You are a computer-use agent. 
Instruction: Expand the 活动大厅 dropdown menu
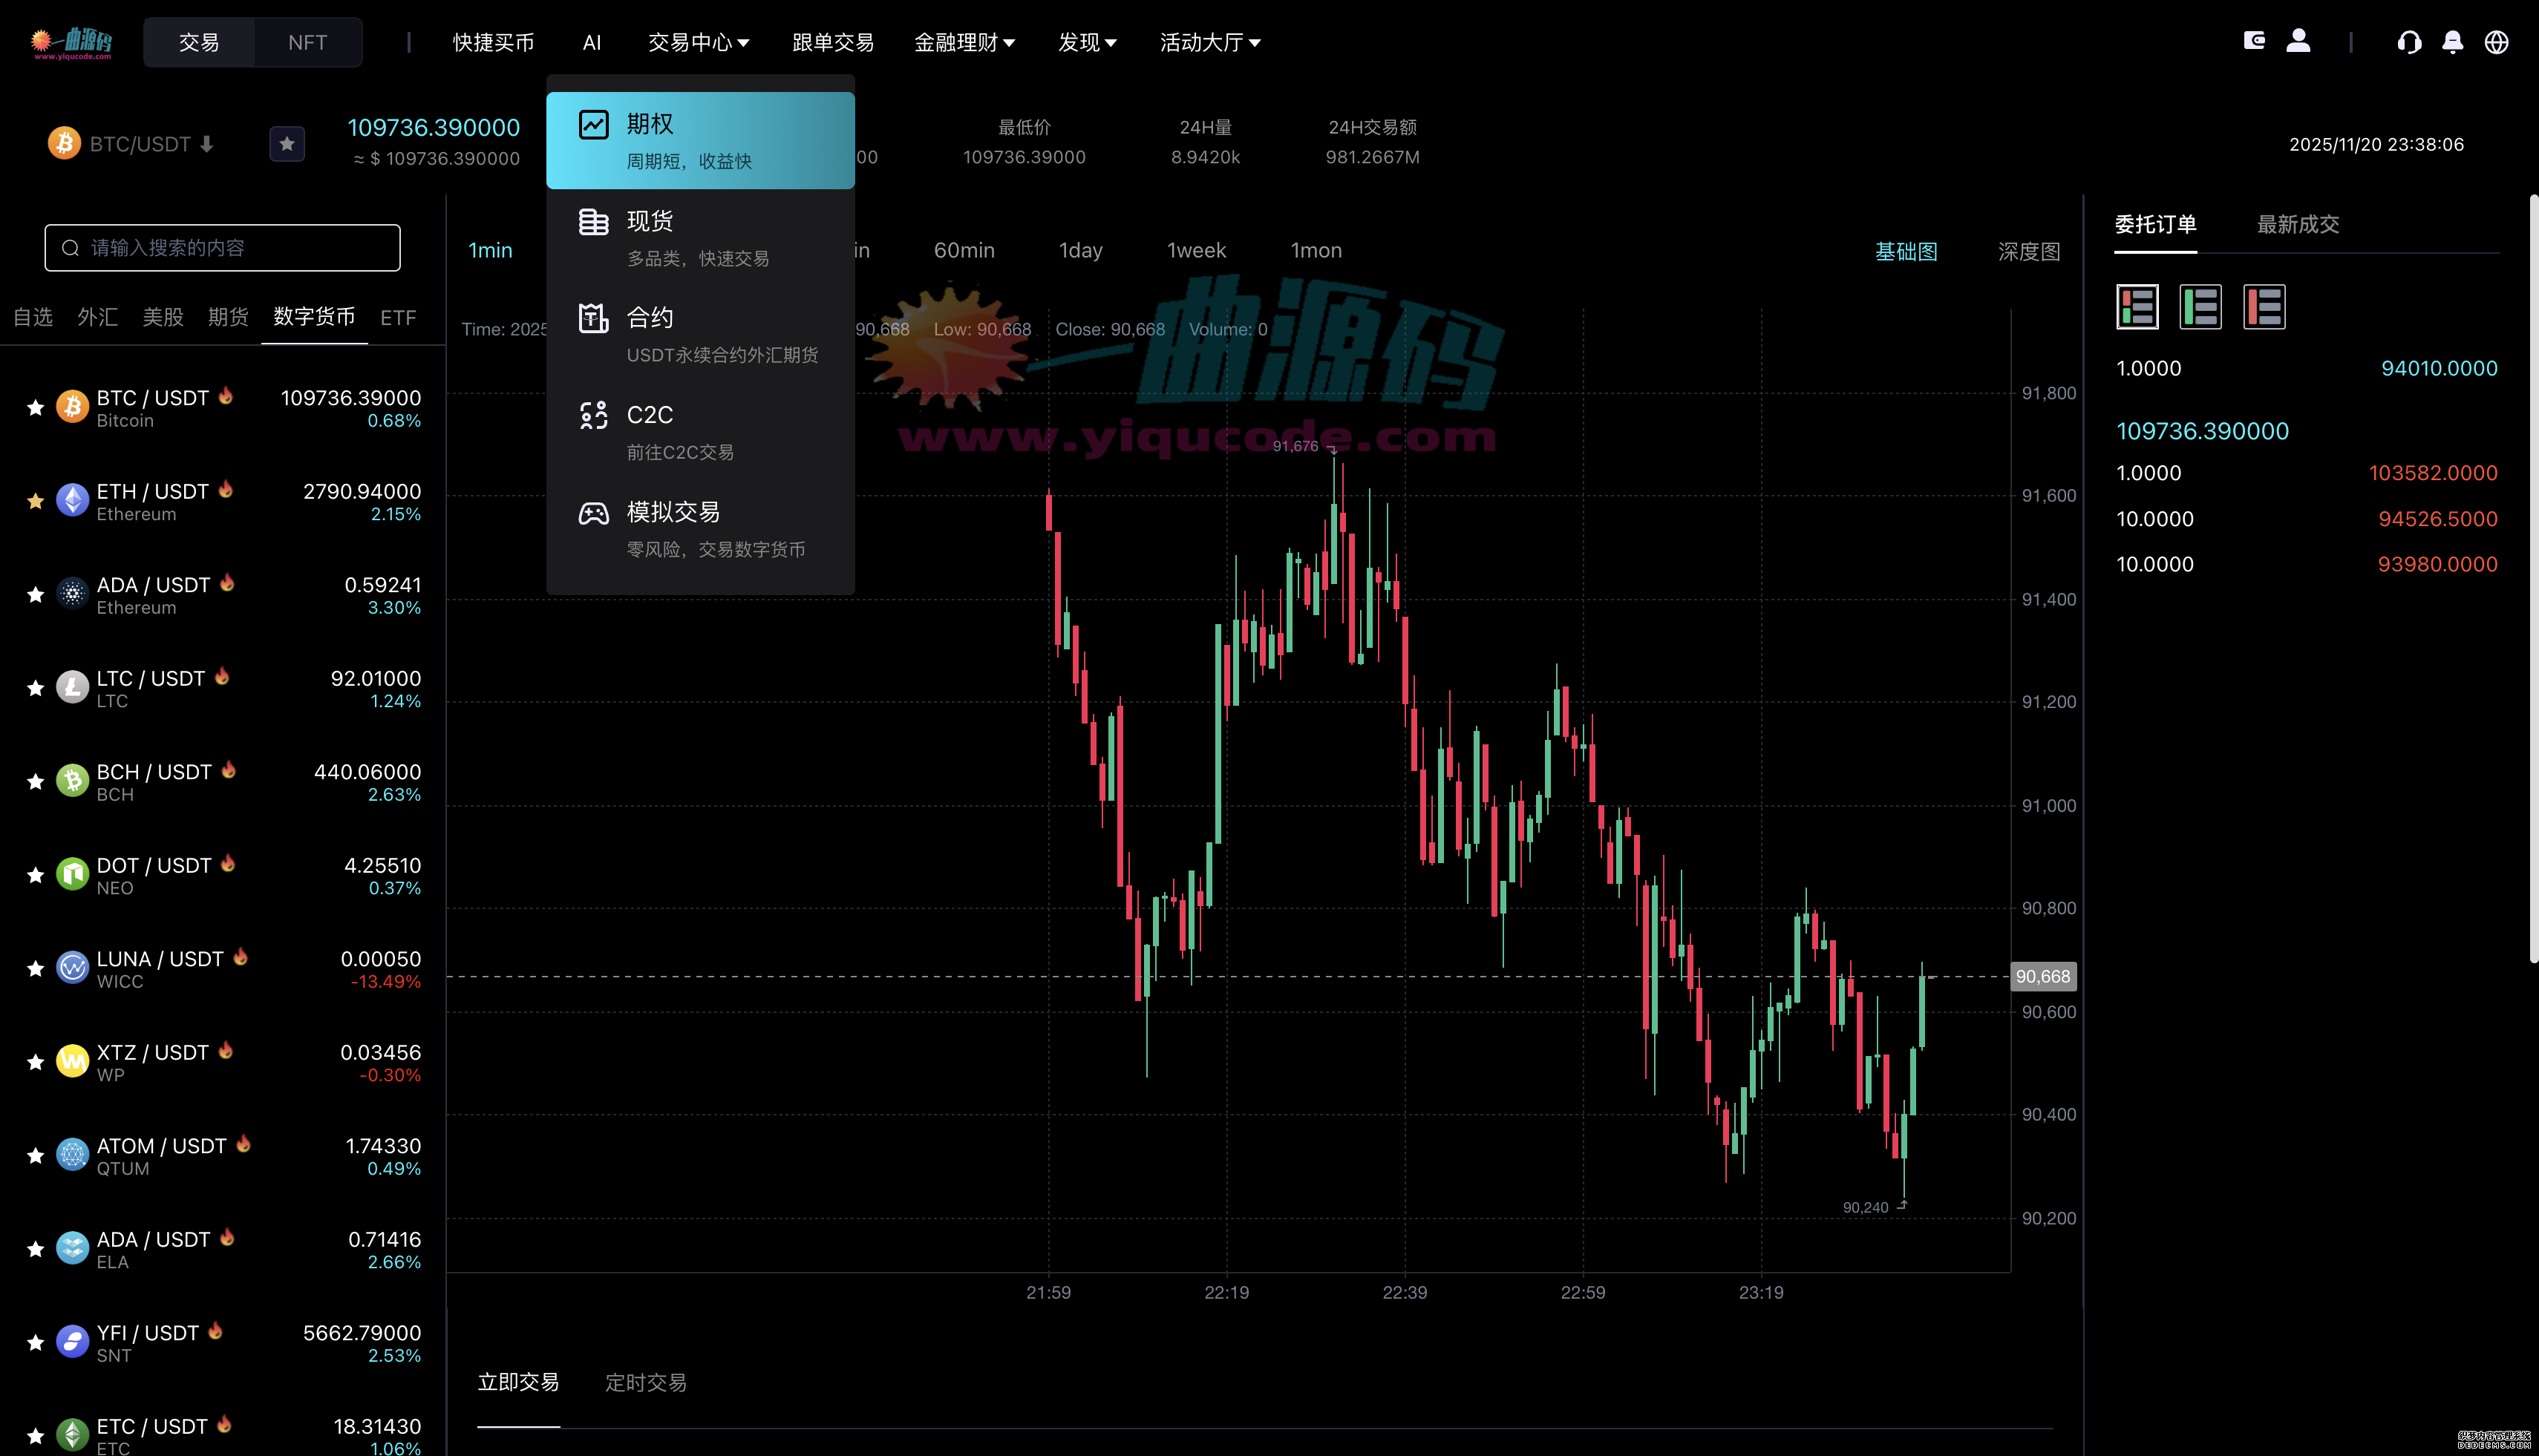pyautogui.click(x=1209, y=42)
